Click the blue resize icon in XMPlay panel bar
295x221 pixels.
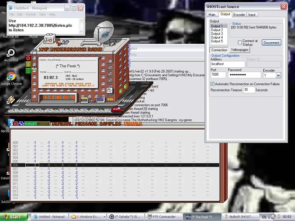[x=20, y=124]
